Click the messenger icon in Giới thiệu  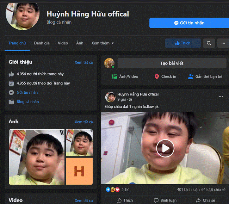point(11,93)
